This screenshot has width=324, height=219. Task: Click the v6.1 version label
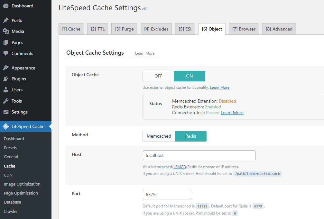[145, 9]
